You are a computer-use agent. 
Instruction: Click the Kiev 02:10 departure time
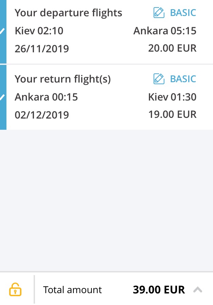[x=39, y=31]
